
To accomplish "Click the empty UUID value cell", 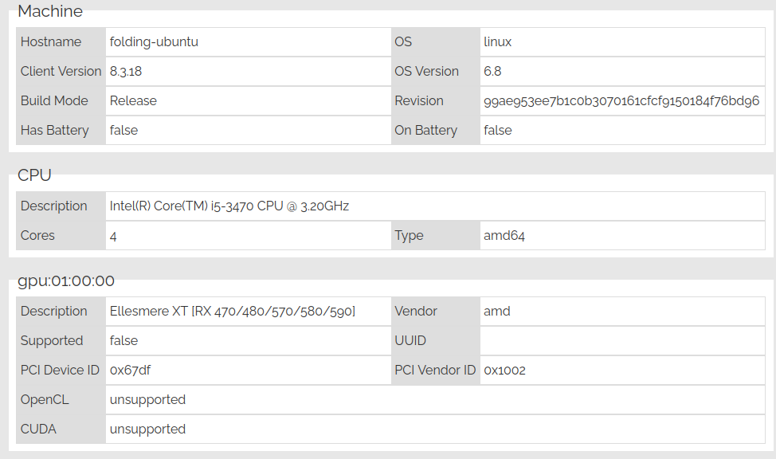I will [x=622, y=340].
